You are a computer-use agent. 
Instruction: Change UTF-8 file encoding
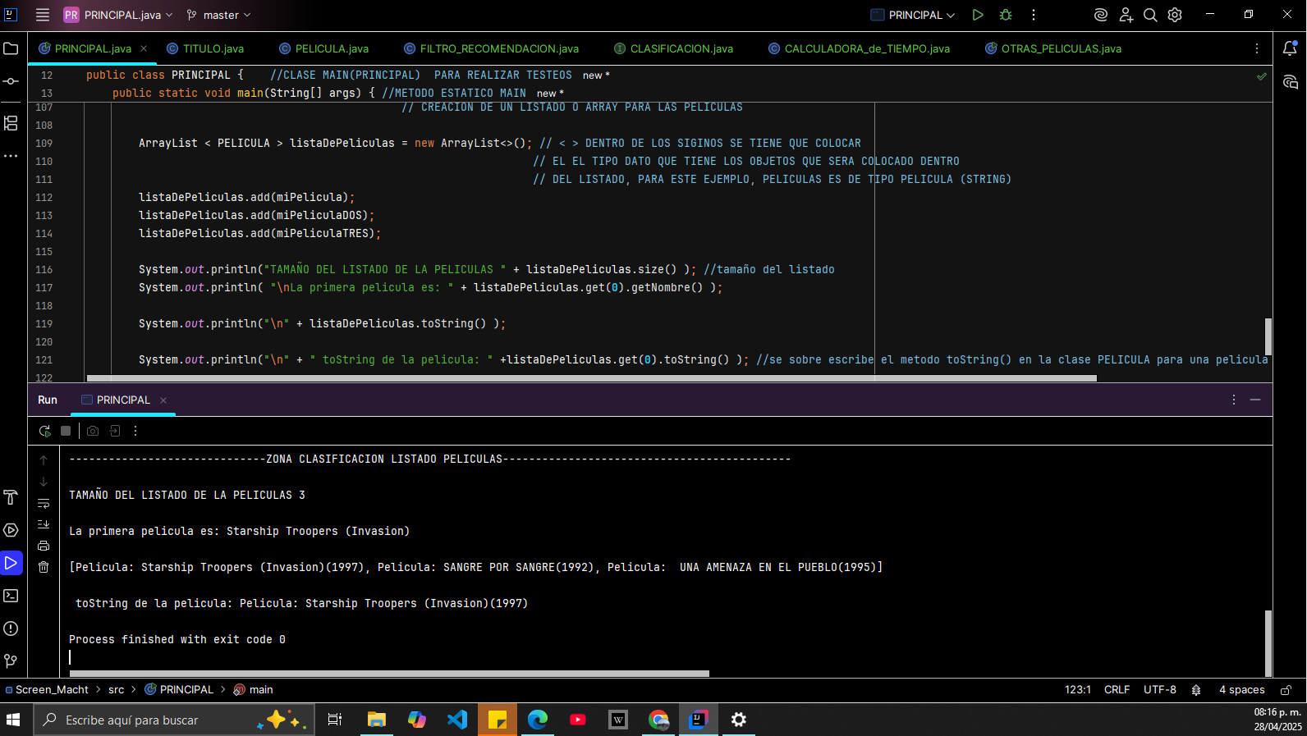tap(1159, 689)
